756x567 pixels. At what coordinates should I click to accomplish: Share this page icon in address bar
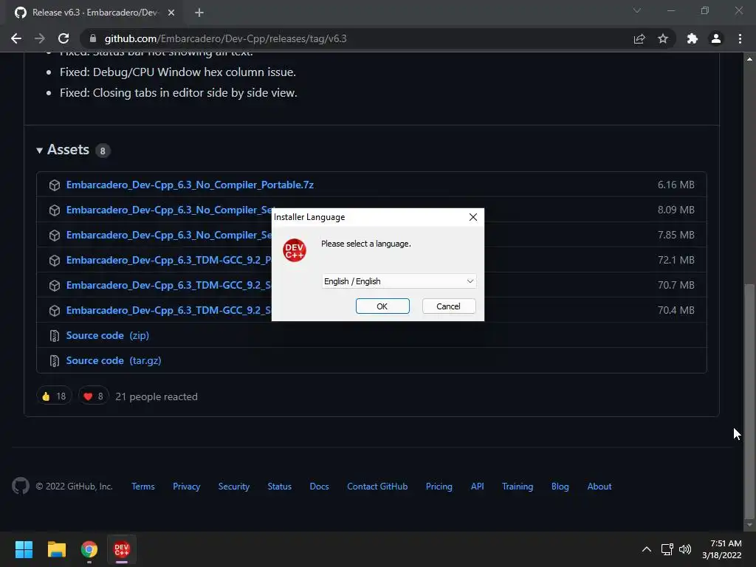[x=639, y=38]
